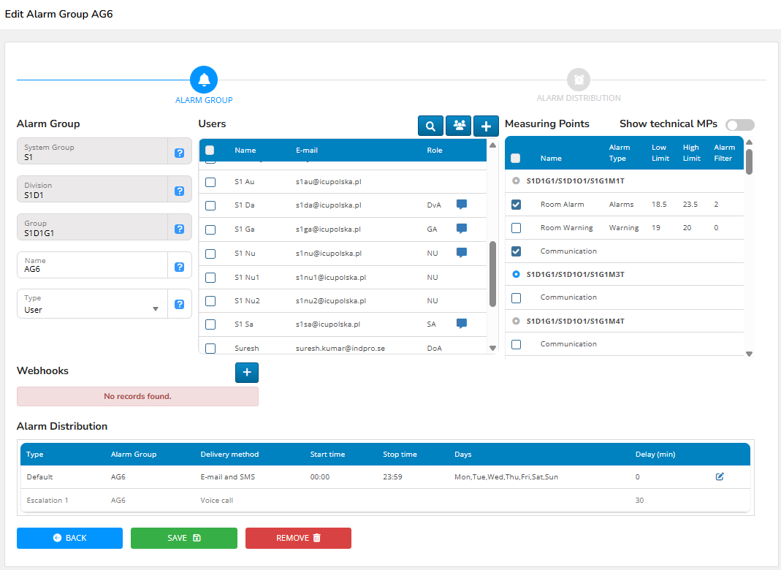Click message icon for user S1 Da
Viewport: 781px width, 570px height.
point(461,205)
